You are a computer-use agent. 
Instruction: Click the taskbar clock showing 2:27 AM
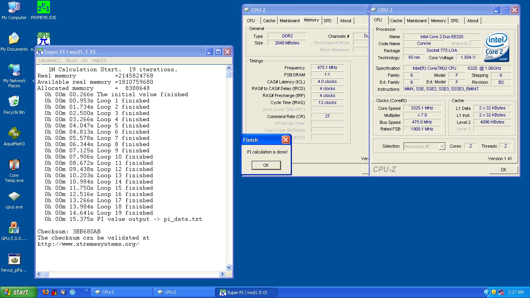[x=516, y=292]
